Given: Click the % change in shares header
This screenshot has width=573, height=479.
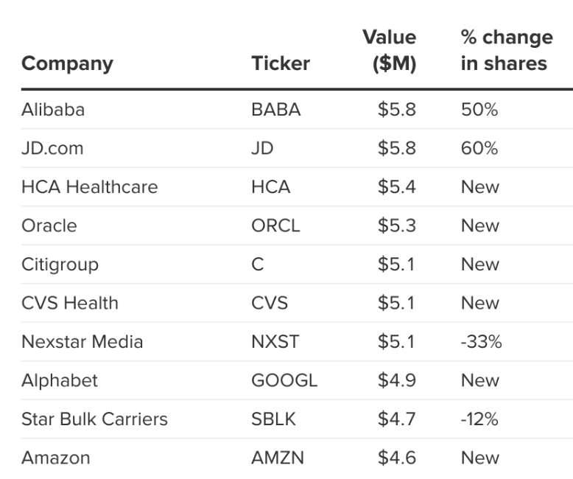Looking at the screenshot, I should (x=507, y=50).
